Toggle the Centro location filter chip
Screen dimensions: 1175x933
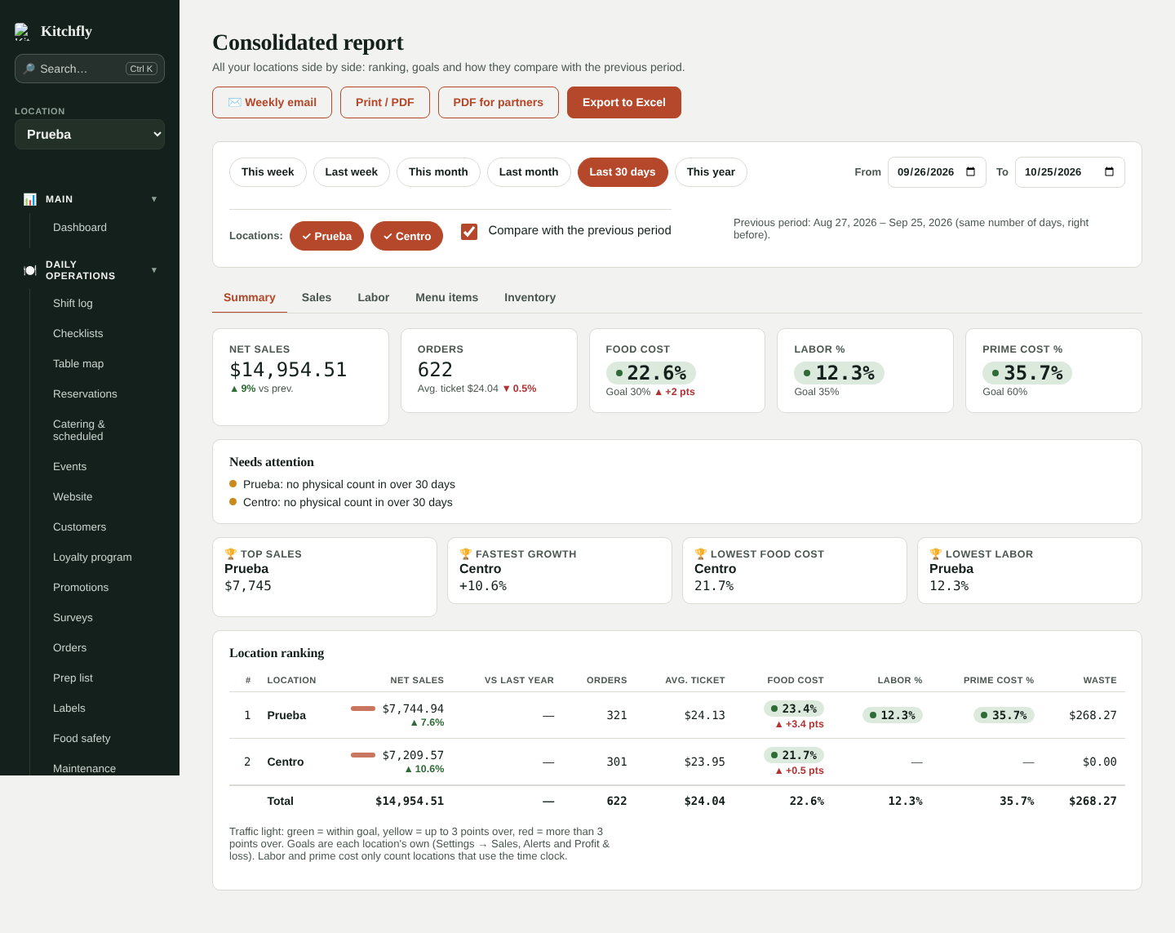(406, 236)
